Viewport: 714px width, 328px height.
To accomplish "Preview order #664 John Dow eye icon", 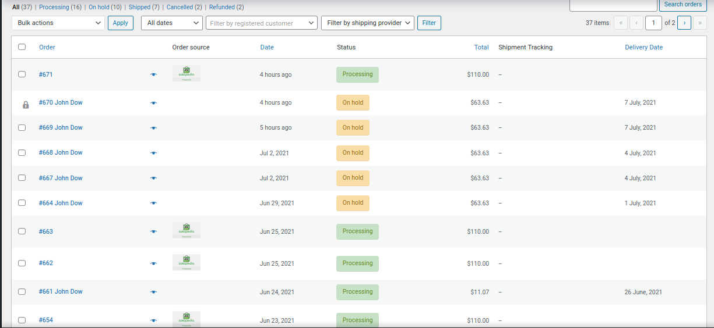I will (153, 203).
